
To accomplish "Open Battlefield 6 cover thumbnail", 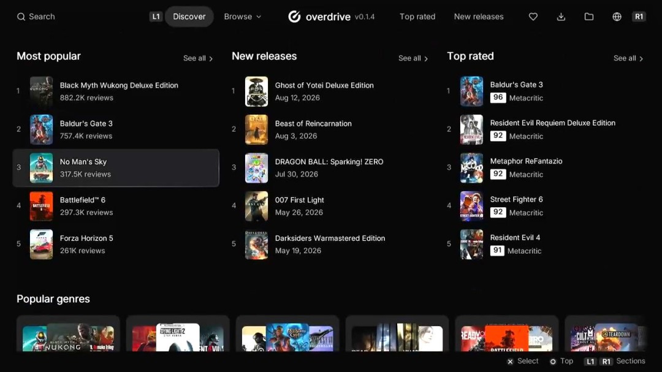I will click(x=42, y=206).
